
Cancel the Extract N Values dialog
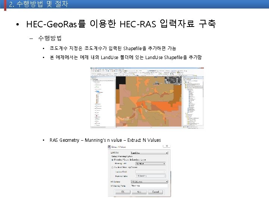(155, 192)
